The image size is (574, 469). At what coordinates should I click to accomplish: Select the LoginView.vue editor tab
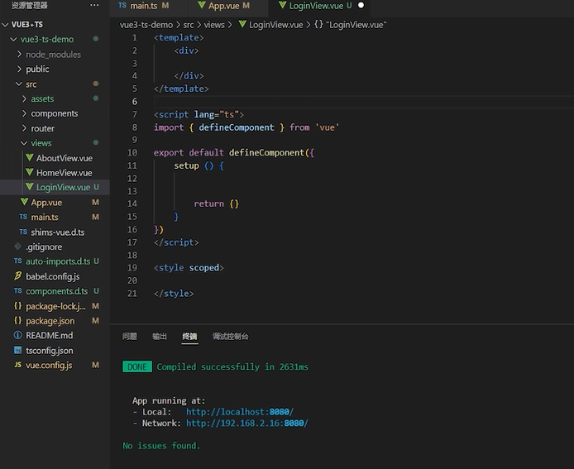click(319, 6)
